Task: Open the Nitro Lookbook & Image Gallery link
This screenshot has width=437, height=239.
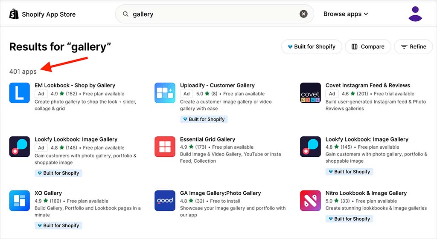Action: click(366, 193)
